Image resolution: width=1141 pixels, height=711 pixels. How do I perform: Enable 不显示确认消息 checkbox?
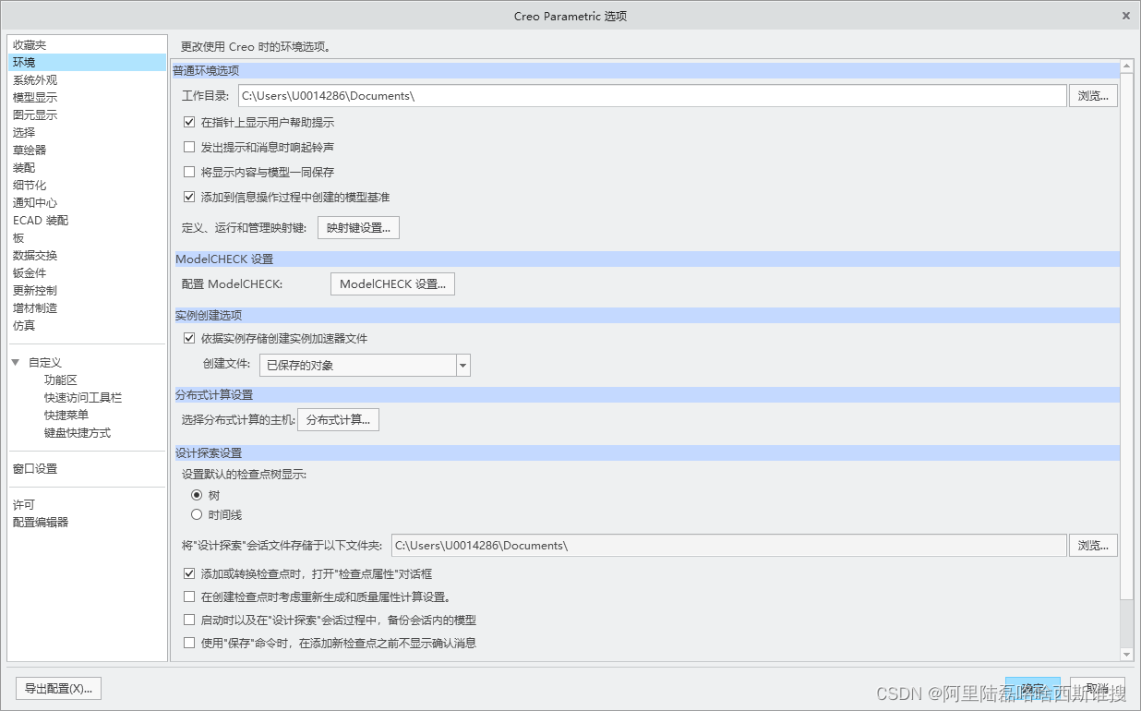point(189,644)
